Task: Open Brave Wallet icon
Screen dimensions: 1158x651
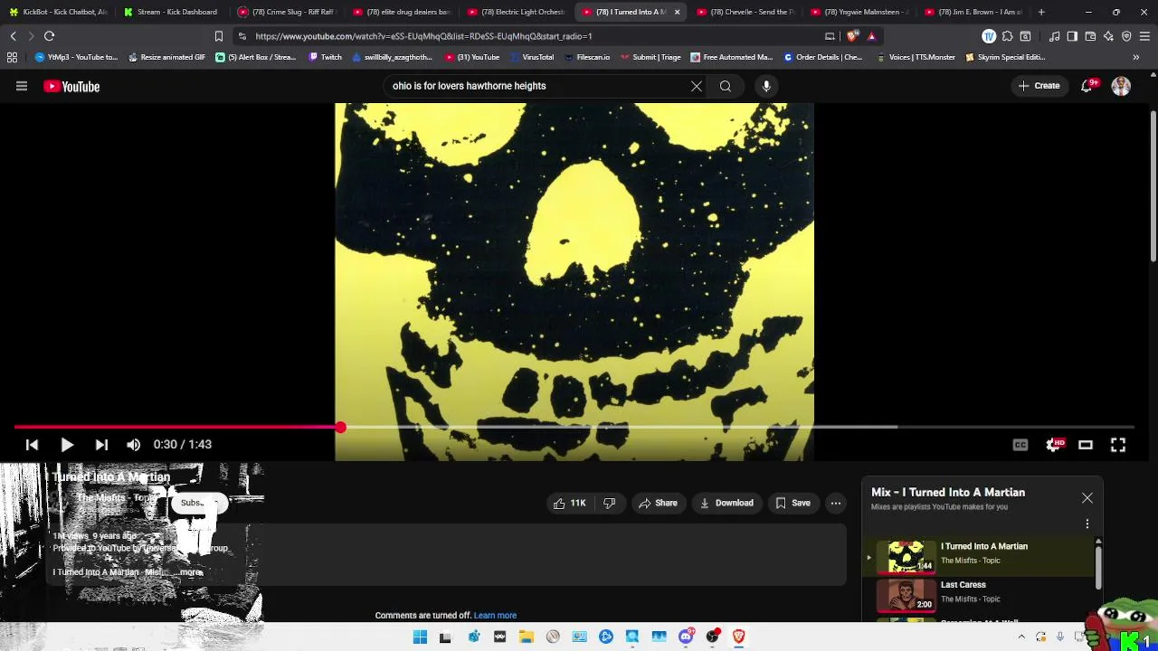Action: (1090, 36)
